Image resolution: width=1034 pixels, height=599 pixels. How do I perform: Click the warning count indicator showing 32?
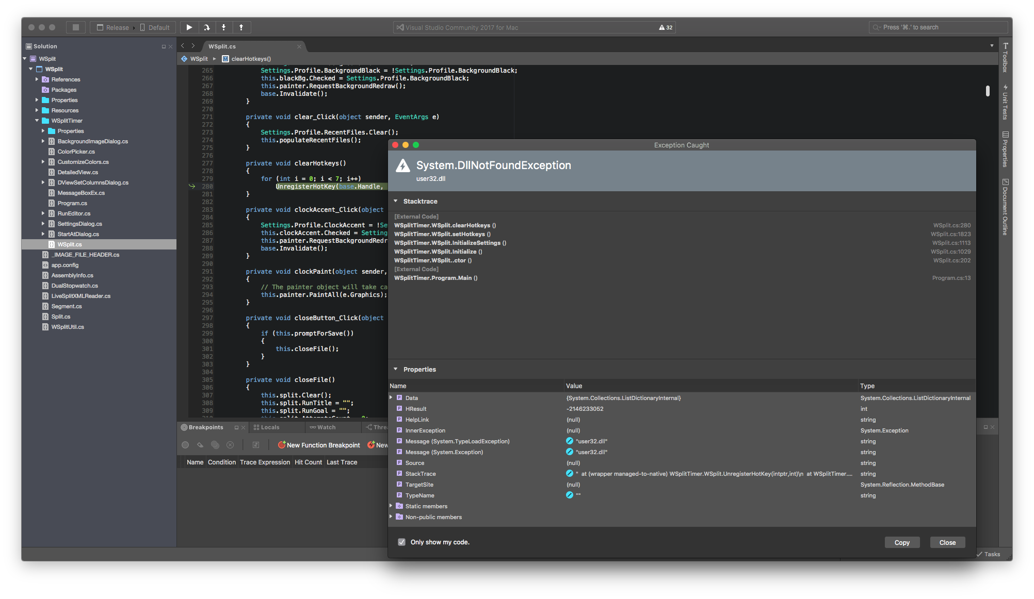pyautogui.click(x=666, y=27)
